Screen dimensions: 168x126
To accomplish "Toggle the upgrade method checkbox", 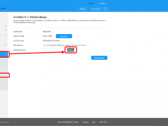I will coord(44,45).
